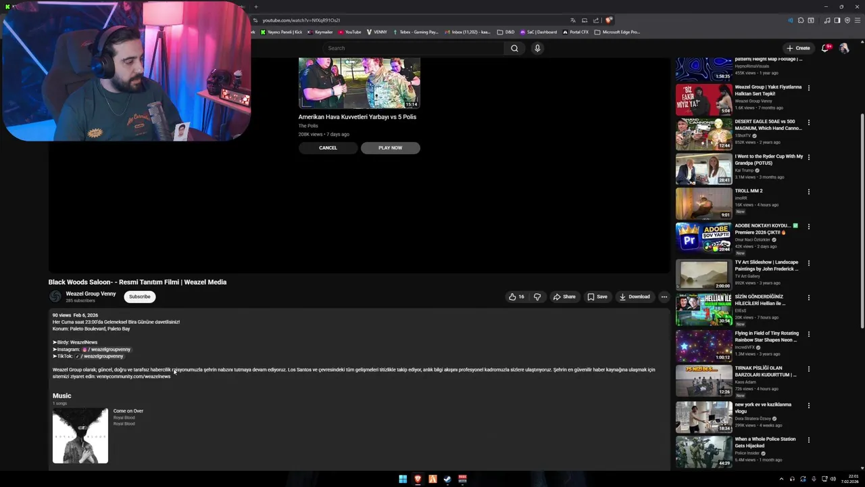
Task: Open options for TV Art Slideshow video
Action: tap(808, 263)
